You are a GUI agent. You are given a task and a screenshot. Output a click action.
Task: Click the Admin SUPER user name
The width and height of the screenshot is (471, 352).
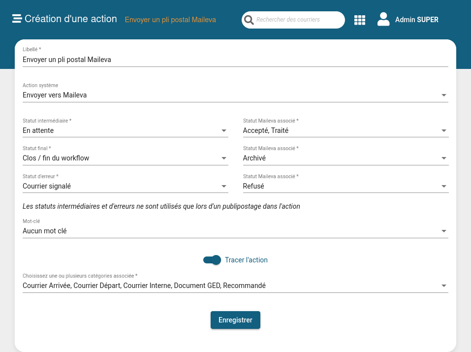pos(416,20)
